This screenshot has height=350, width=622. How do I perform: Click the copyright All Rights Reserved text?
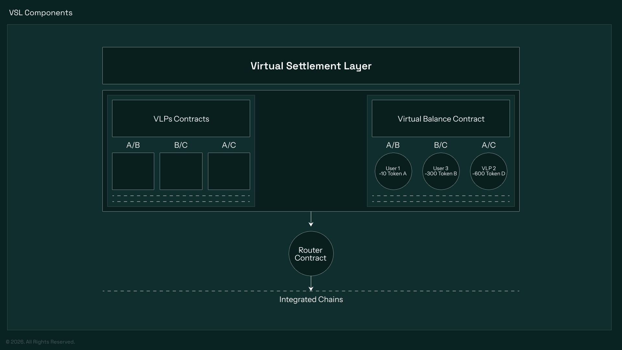pos(40,342)
